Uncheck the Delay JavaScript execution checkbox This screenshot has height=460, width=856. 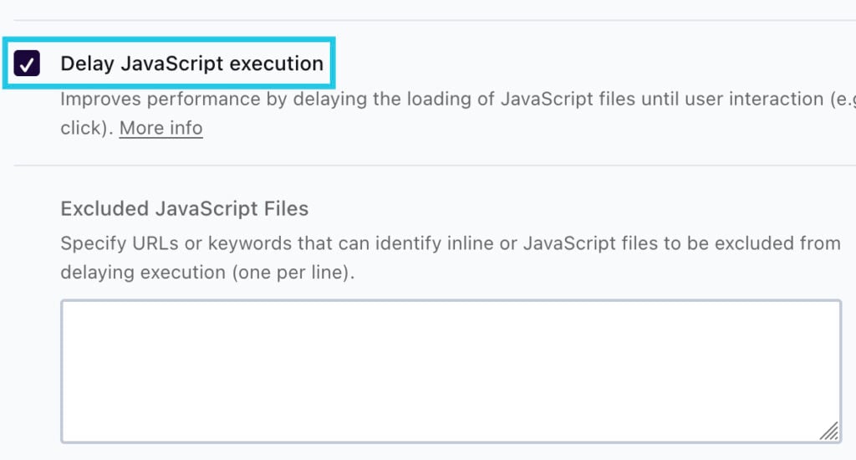[x=27, y=64]
